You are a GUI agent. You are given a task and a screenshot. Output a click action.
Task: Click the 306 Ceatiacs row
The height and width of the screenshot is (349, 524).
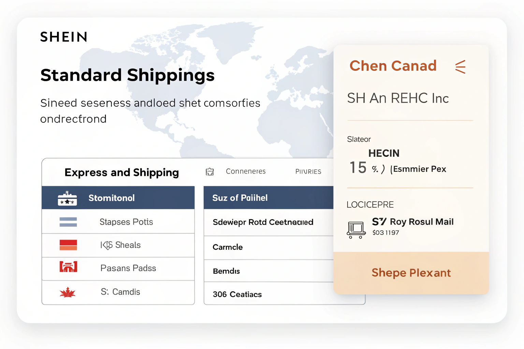click(x=237, y=294)
